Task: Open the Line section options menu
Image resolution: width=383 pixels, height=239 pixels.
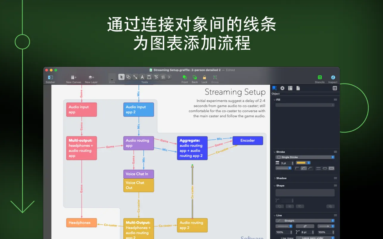Action: click(335, 215)
